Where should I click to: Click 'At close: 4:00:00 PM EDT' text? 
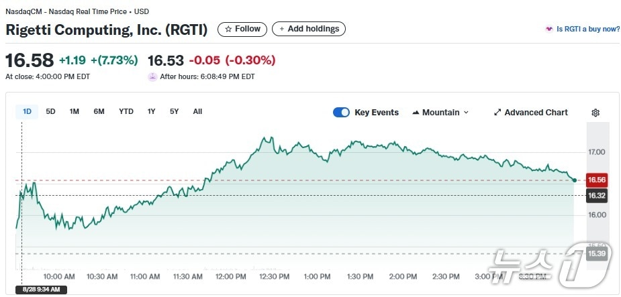point(48,76)
